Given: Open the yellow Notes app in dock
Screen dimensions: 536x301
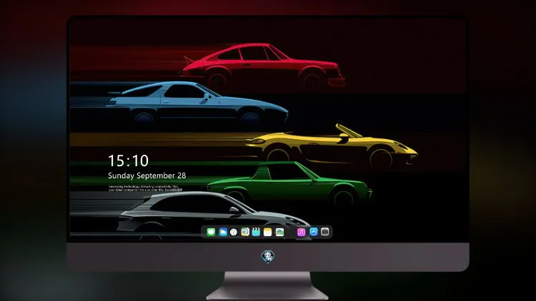Looking at the screenshot, I should coord(268,232).
